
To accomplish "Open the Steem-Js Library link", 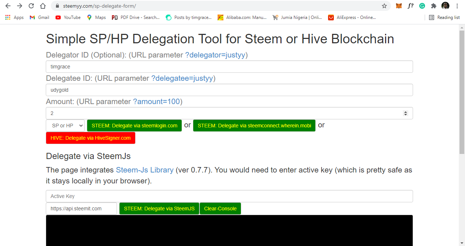I will click(145, 170).
